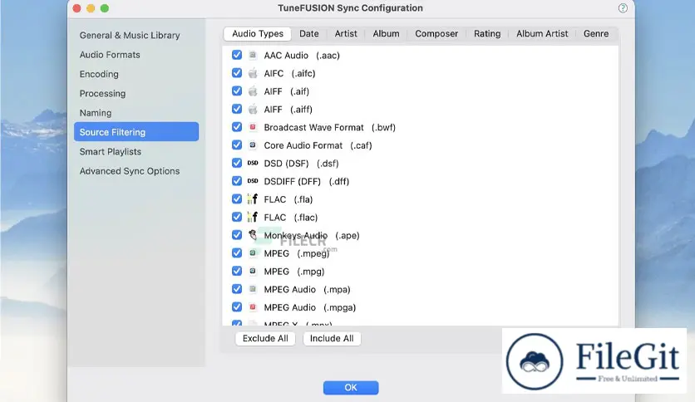Open help with the question mark icon
695x402 pixels.
(x=623, y=8)
